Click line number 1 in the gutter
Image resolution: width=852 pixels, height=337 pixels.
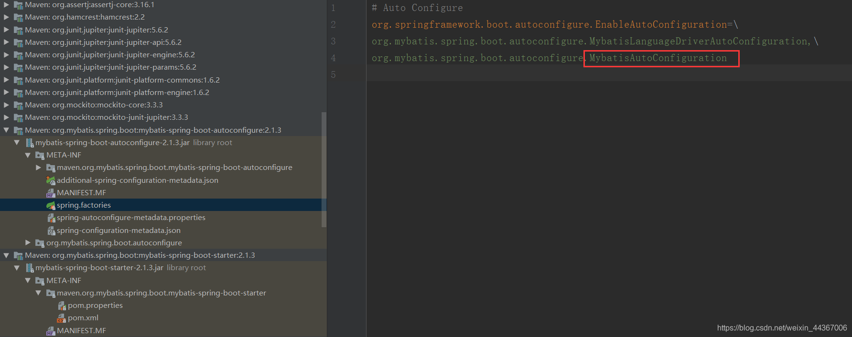coord(333,8)
